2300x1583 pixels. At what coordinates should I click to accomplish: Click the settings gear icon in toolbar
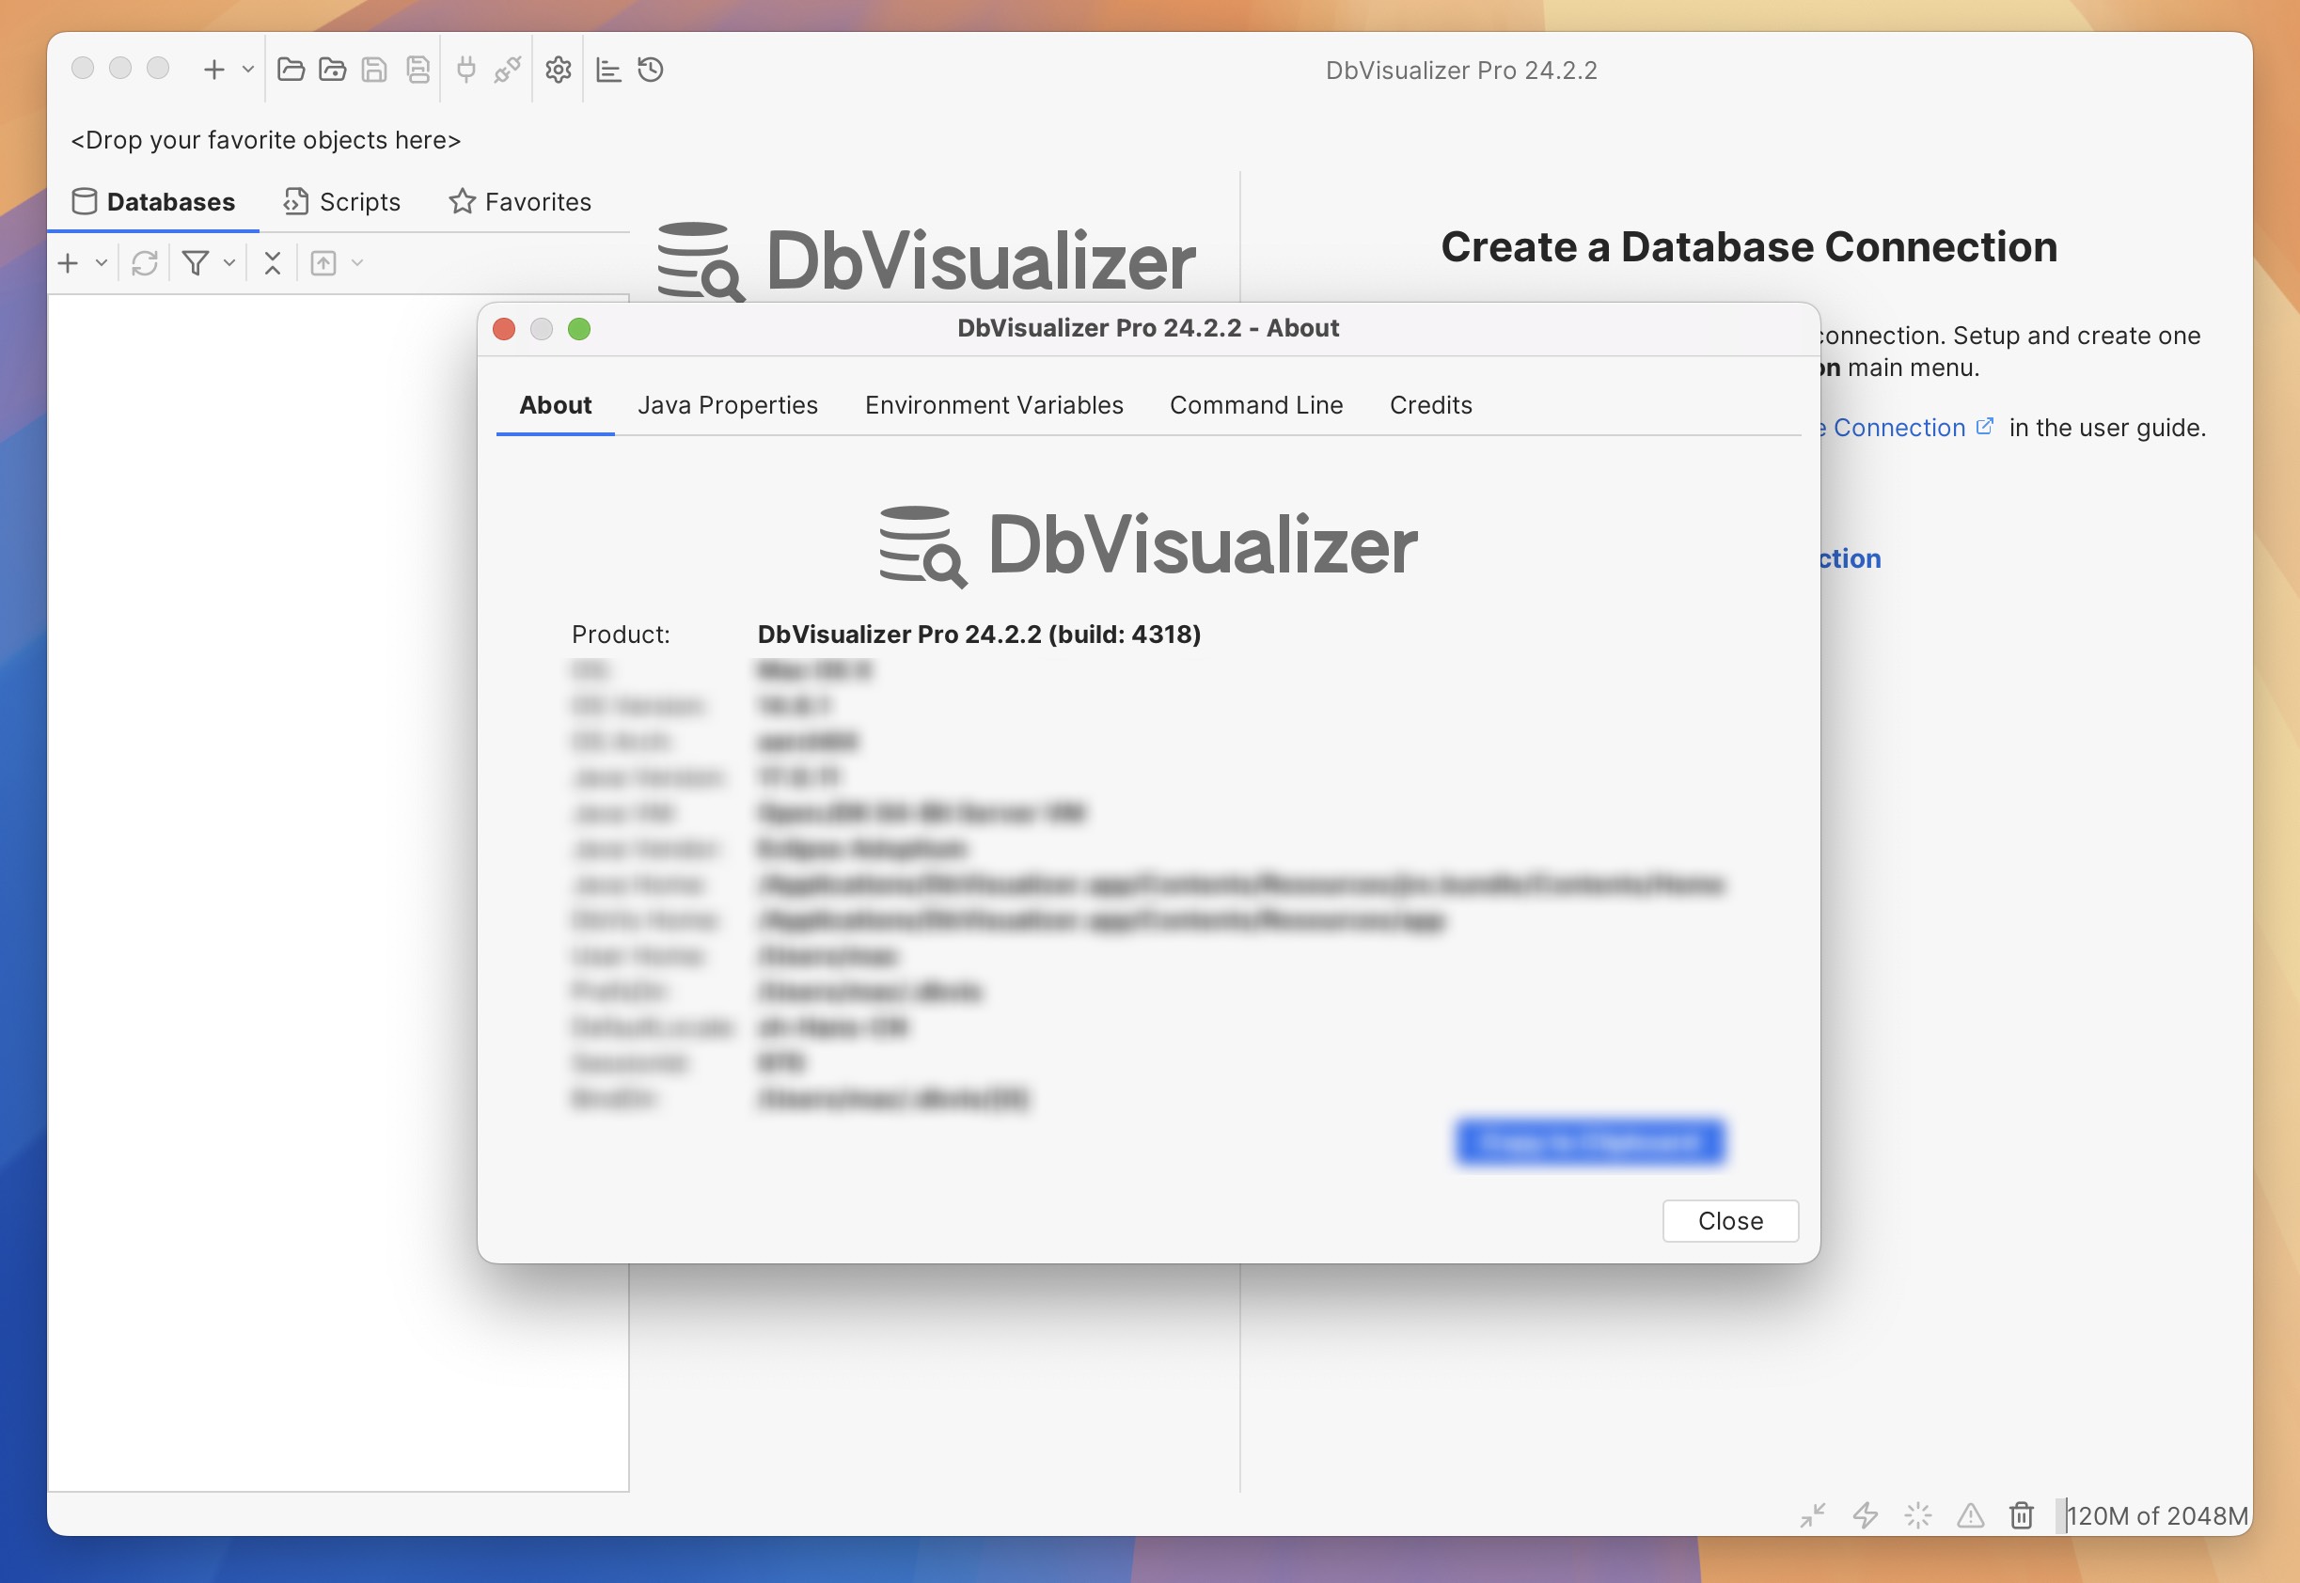click(x=556, y=68)
